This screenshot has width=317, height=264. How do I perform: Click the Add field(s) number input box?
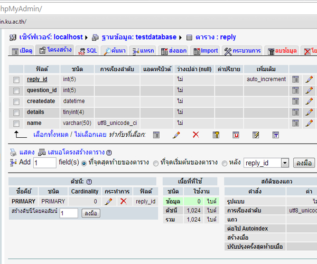[x=44, y=163]
